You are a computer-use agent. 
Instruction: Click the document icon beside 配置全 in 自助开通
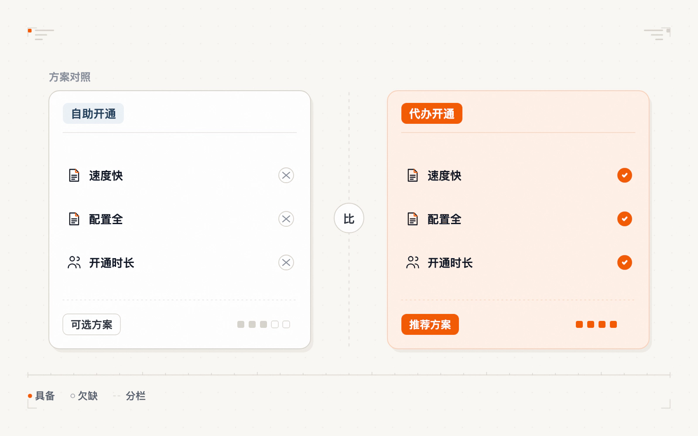[x=74, y=219]
